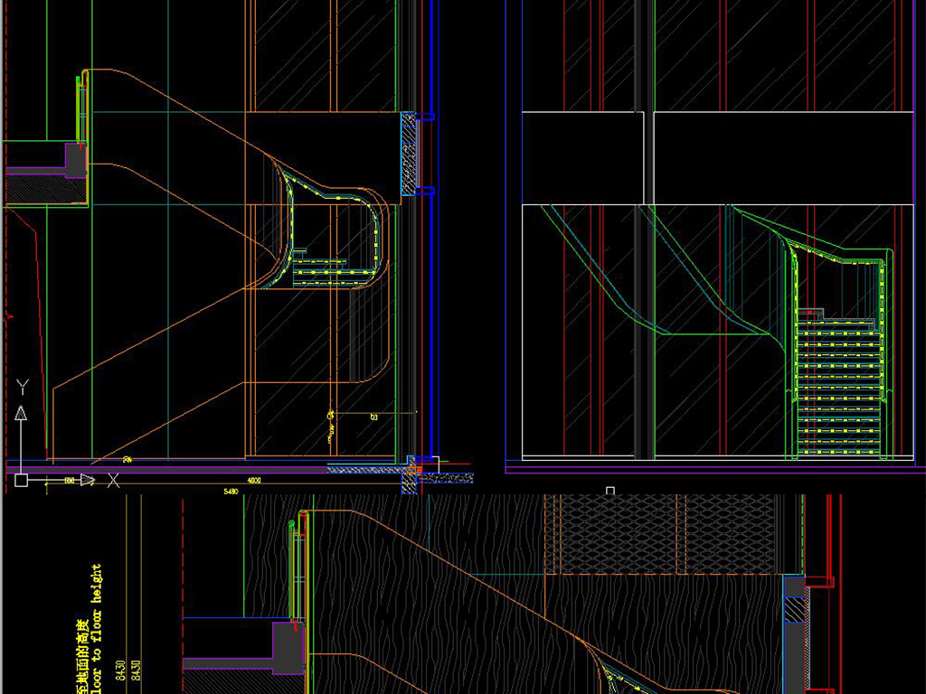Pick the hatched wall block with blue outline
The image size is (926, 694).
click(x=411, y=154)
